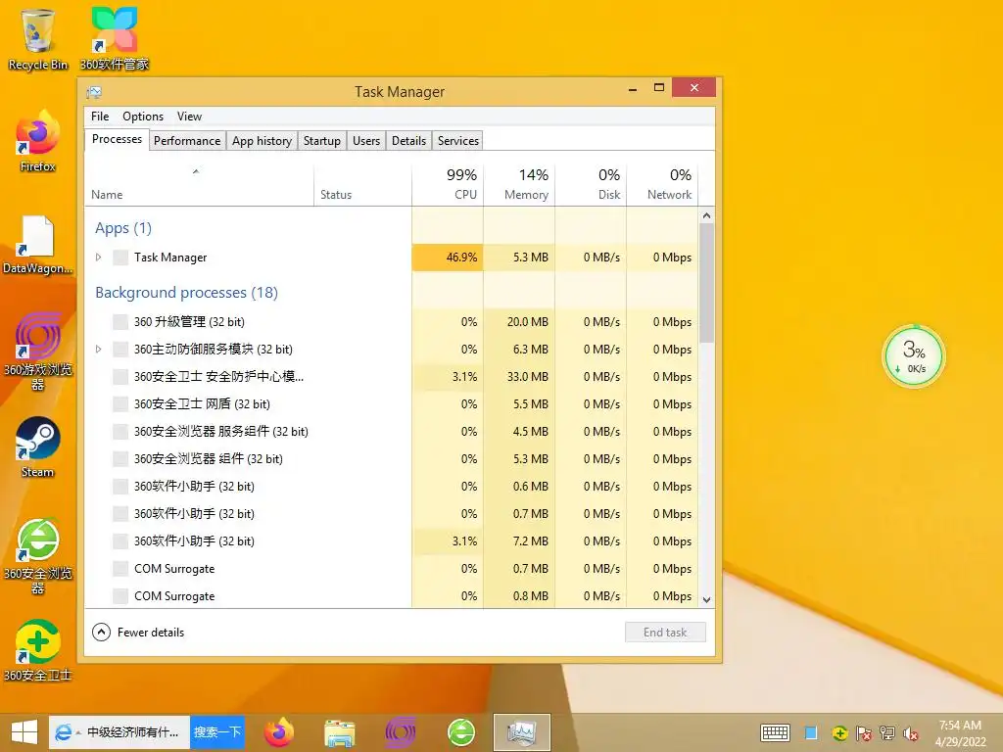The width and height of the screenshot is (1003, 752).
Task: Click the scroll down arrow of process list
Action: click(706, 600)
